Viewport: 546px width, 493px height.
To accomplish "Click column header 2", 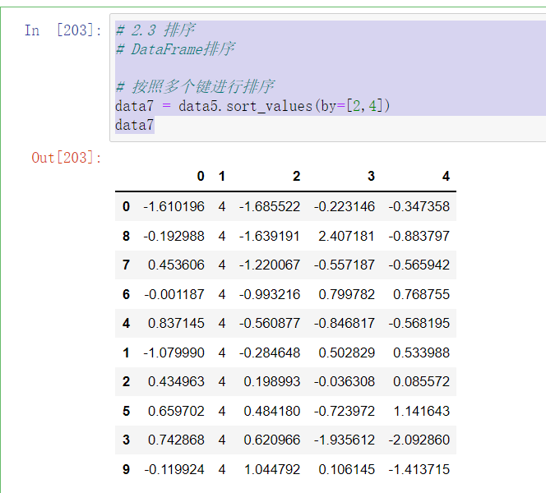I will coord(296,176).
